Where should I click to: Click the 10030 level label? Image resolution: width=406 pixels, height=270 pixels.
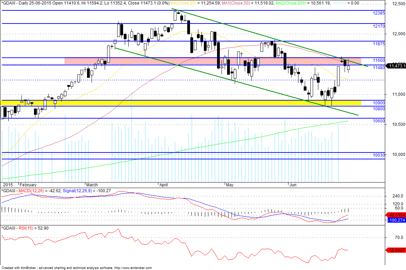379,155
